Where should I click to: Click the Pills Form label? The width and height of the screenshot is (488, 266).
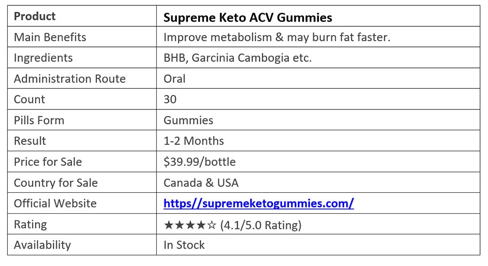[39, 120]
